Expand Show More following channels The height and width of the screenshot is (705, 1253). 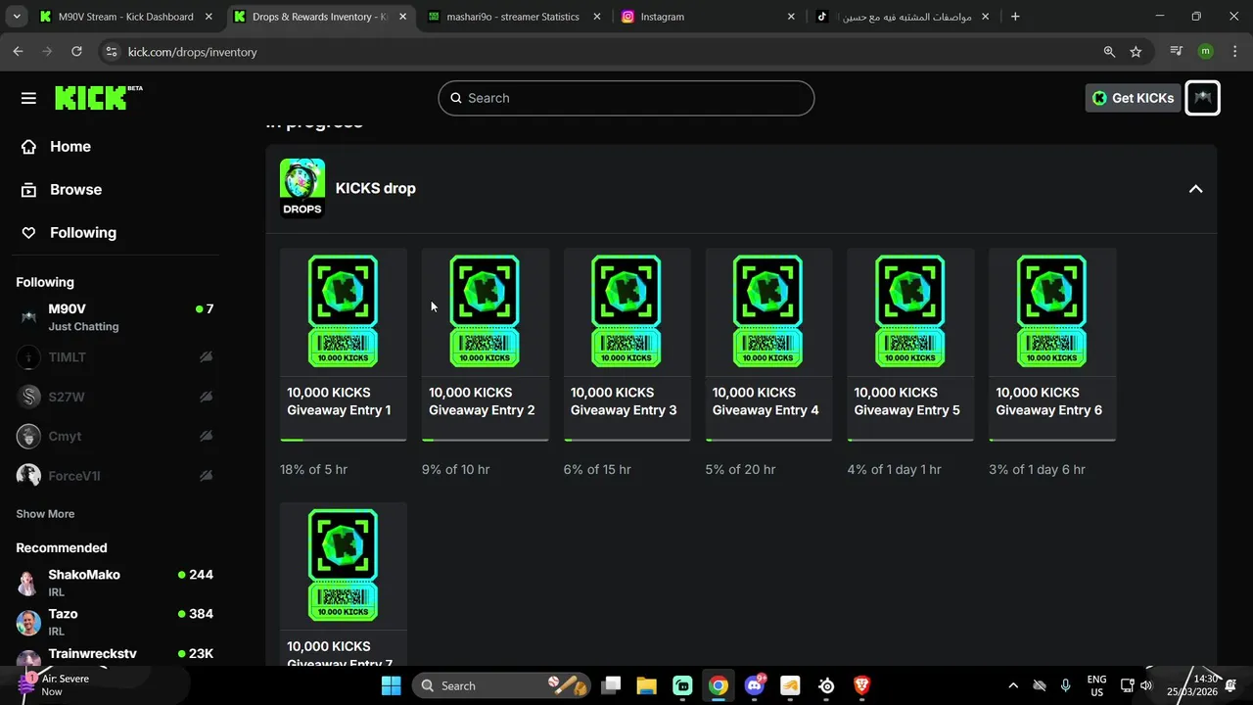45,514
